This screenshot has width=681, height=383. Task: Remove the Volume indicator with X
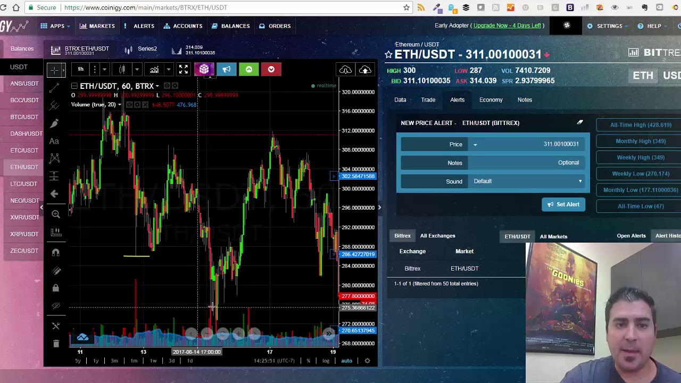coord(145,105)
